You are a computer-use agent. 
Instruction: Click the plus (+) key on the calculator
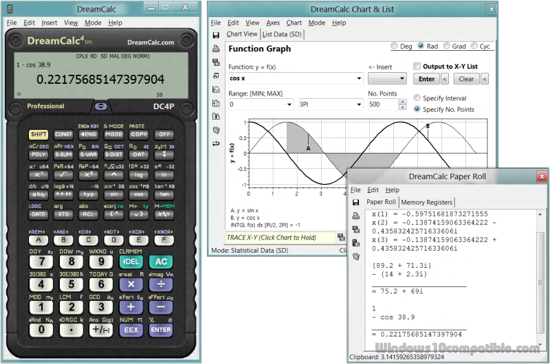pos(131,307)
